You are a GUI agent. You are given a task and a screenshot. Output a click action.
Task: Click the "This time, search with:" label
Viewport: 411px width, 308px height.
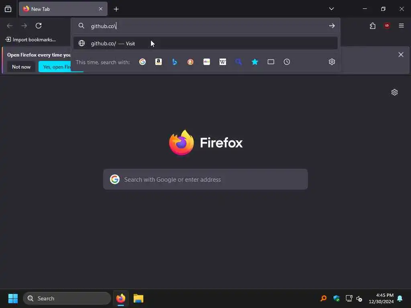(103, 62)
